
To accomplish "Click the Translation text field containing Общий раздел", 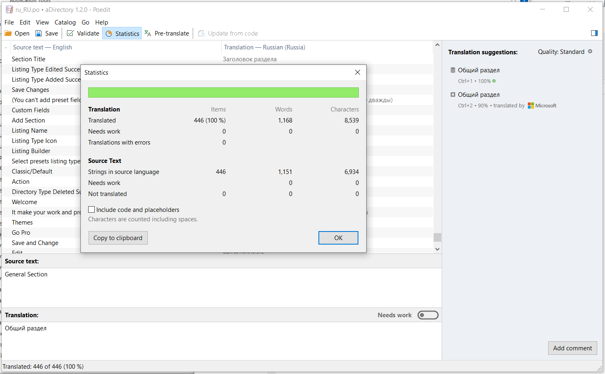I will point(222,341).
